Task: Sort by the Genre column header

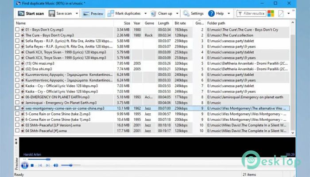Action: (x=149, y=23)
